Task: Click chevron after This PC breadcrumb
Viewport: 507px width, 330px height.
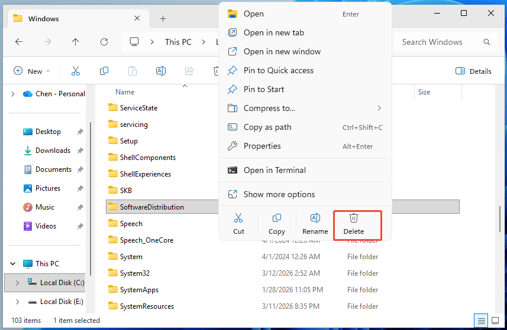Action: coord(204,42)
